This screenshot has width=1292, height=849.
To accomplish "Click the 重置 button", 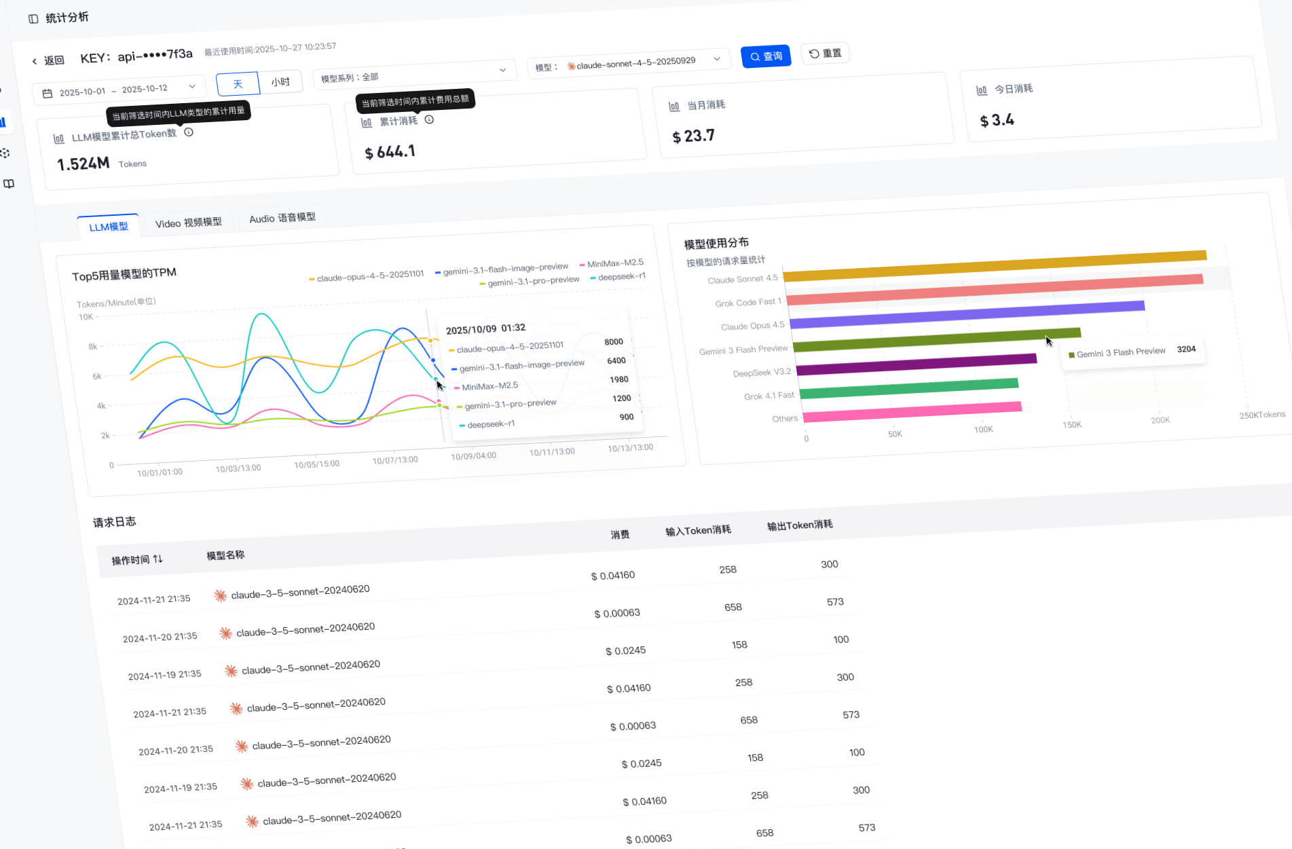I will 825,54.
